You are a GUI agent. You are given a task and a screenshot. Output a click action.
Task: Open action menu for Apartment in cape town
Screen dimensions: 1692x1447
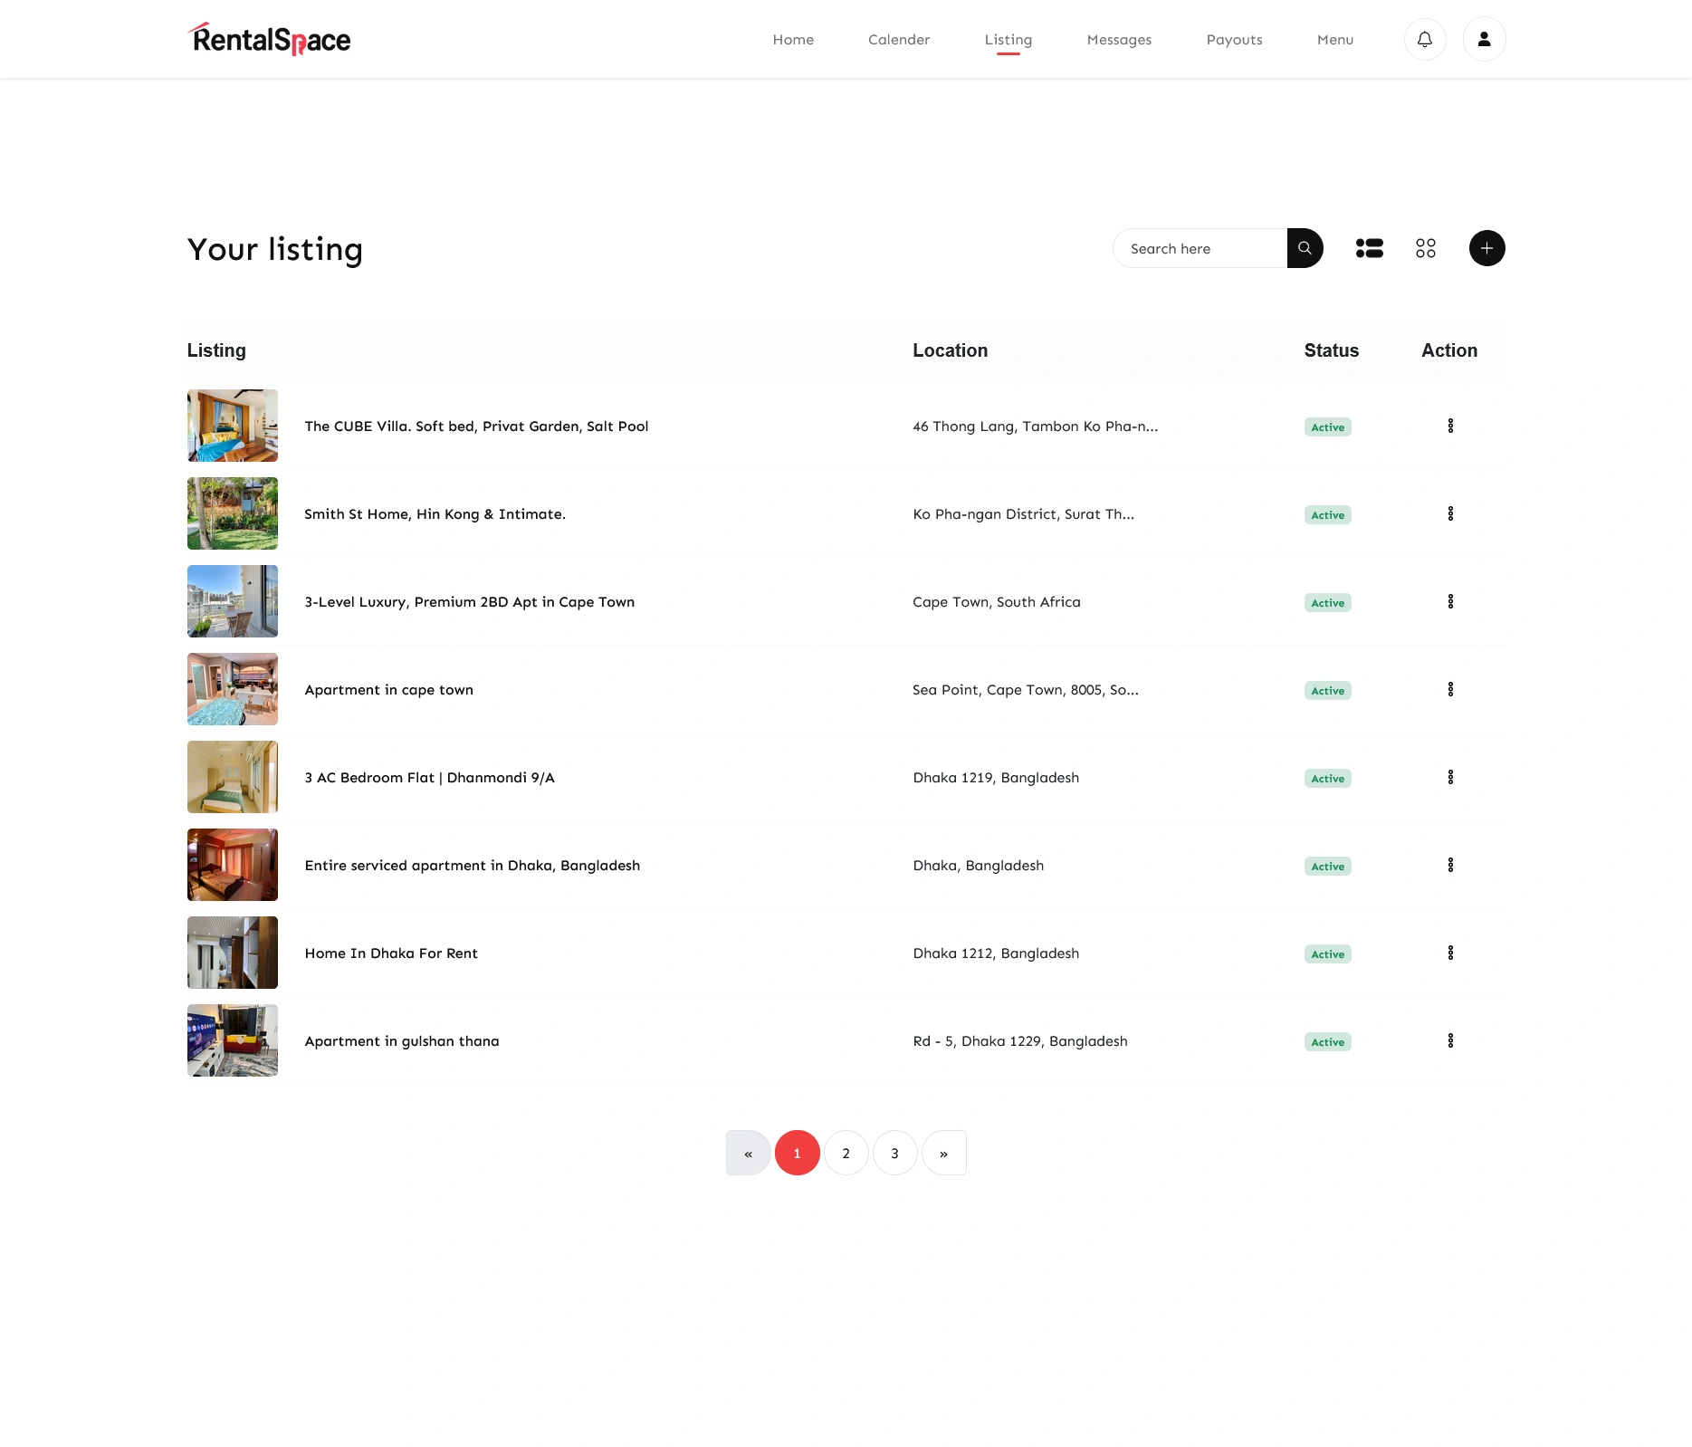pos(1450,690)
